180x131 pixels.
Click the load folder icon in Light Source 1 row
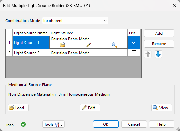(62, 45)
